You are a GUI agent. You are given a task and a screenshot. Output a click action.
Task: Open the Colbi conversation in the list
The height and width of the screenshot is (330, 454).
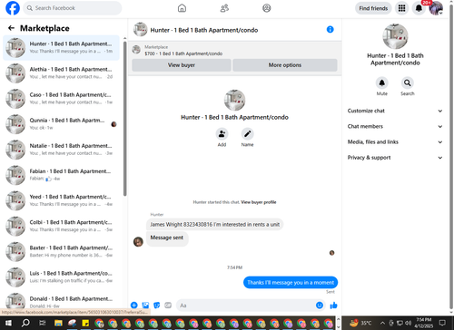point(61,226)
